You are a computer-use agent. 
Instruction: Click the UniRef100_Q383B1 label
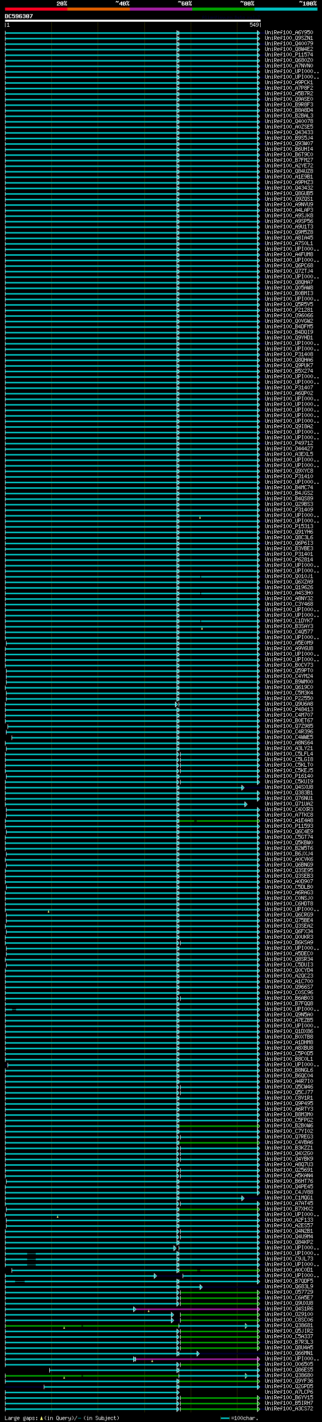pos(289,792)
